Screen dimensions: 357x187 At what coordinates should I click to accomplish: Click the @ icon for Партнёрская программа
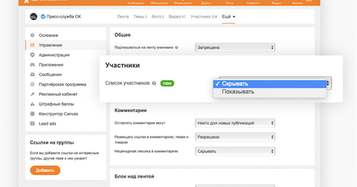click(x=32, y=85)
